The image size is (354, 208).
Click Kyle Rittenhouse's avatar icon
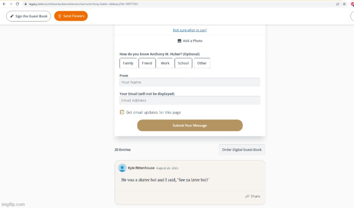coord(122,168)
